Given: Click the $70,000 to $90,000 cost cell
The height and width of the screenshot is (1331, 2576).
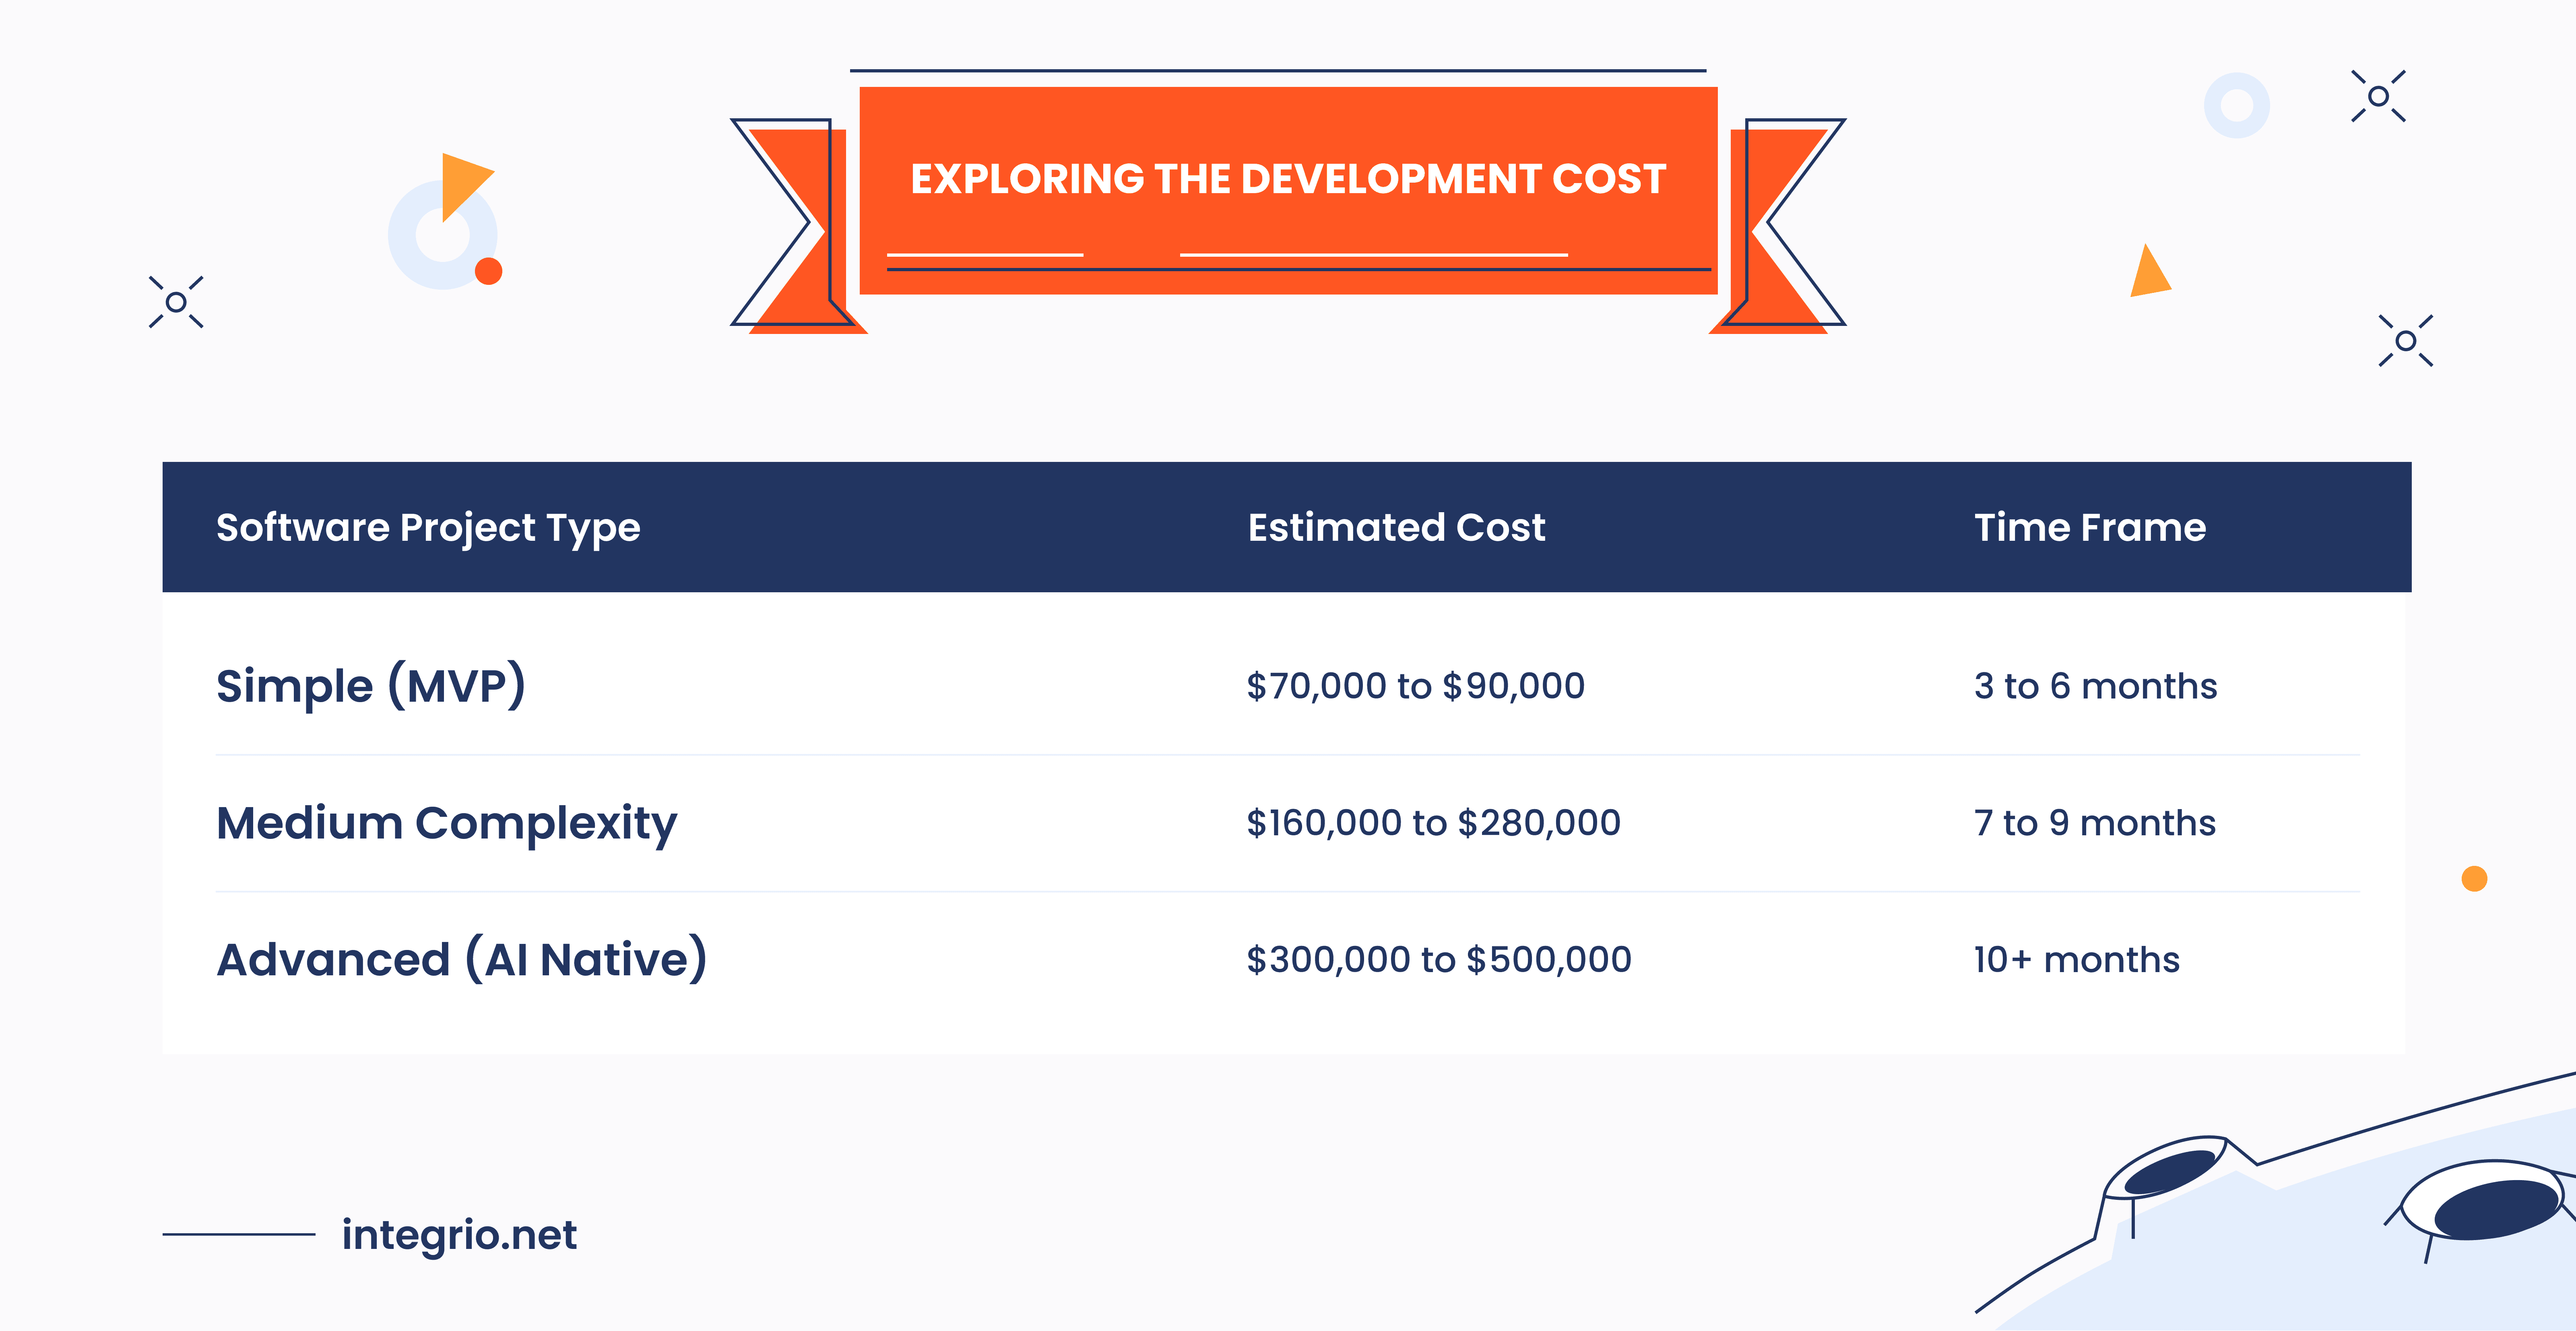Looking at the screenshot, I should click(1415, 686).
